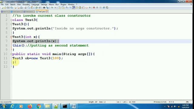
Task: Close the Test3.java tab with its X
Action: 47,12
